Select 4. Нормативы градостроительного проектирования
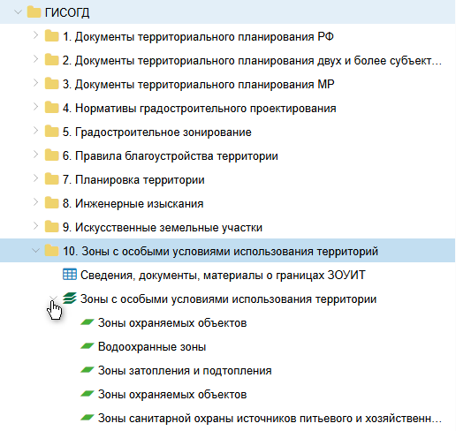The image size is (456, 431). pos(200,109)
